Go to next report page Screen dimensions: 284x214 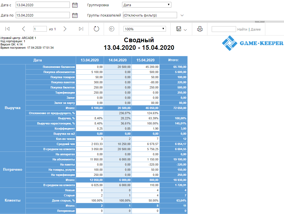click(x=65, y=29)
